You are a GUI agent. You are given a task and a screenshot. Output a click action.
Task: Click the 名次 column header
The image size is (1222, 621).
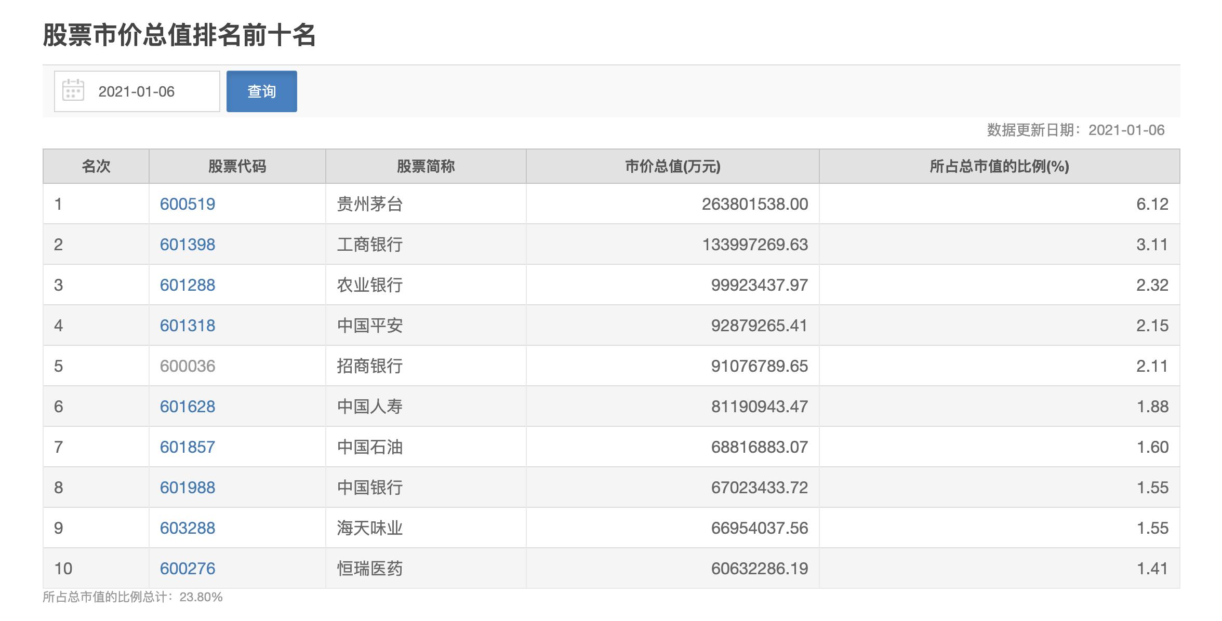click(95, 167)
